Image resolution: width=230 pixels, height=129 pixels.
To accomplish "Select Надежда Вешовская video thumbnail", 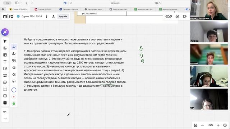I will (209, 10).
